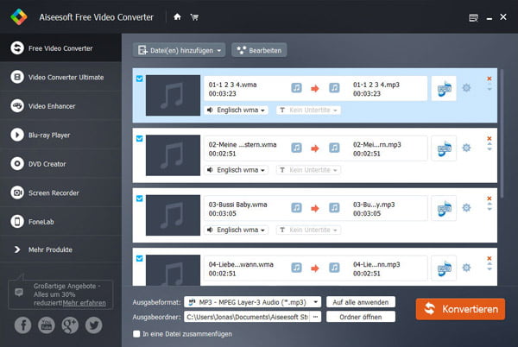Remove 02-Meine stern.wma with red X

[x=490, y=138]
